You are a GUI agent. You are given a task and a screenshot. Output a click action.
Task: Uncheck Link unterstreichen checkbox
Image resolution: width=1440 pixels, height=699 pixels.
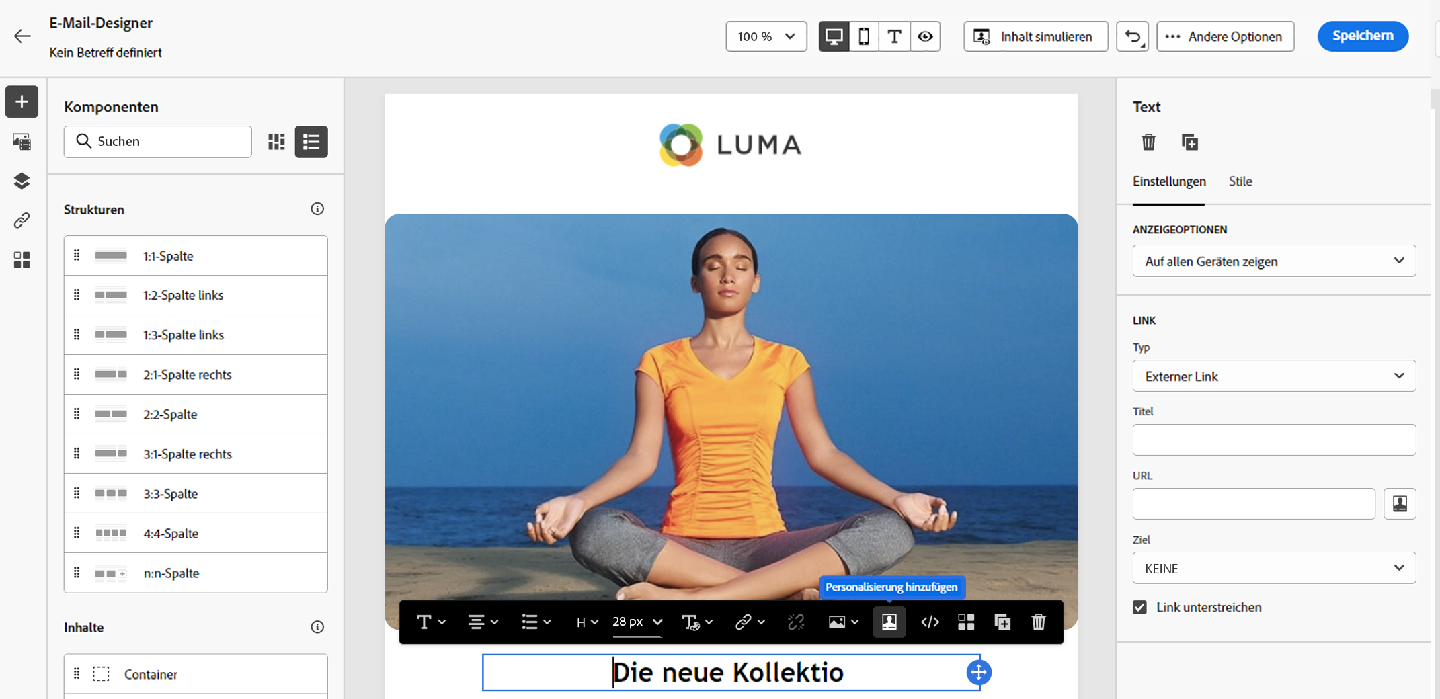coord(1139,607)
